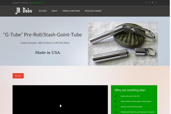Click the red Buy Now button
The height and width of the screenshot is (114, 171).
tap(18, 76)
